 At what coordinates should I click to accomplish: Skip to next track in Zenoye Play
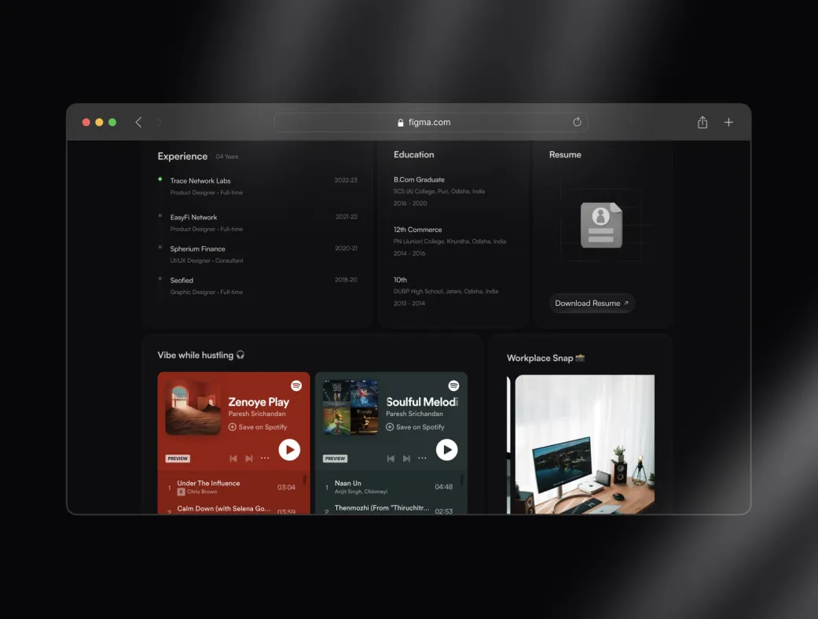[249, 459]
